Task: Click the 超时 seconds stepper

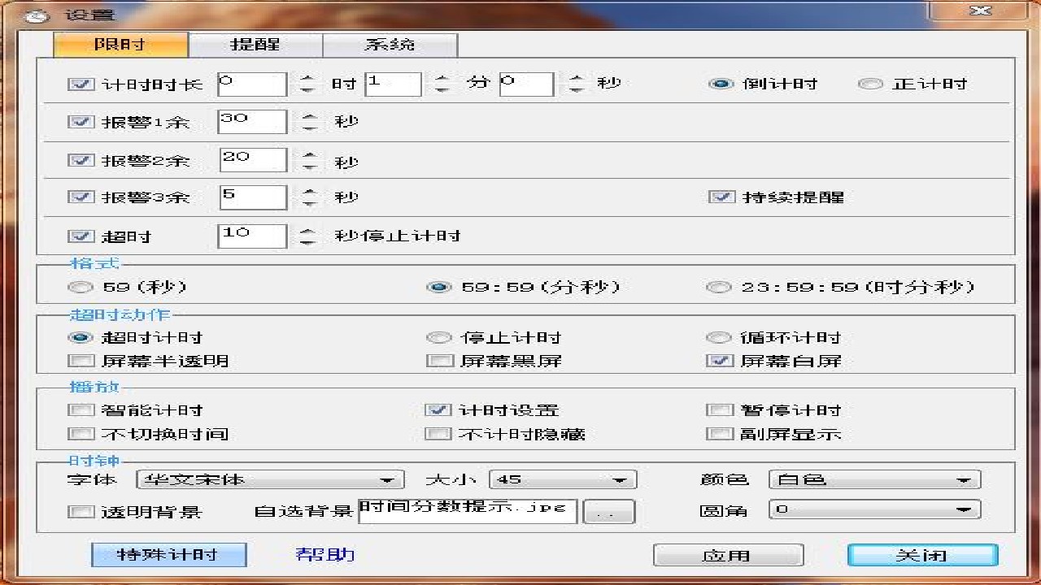Action: coord(307,236)
